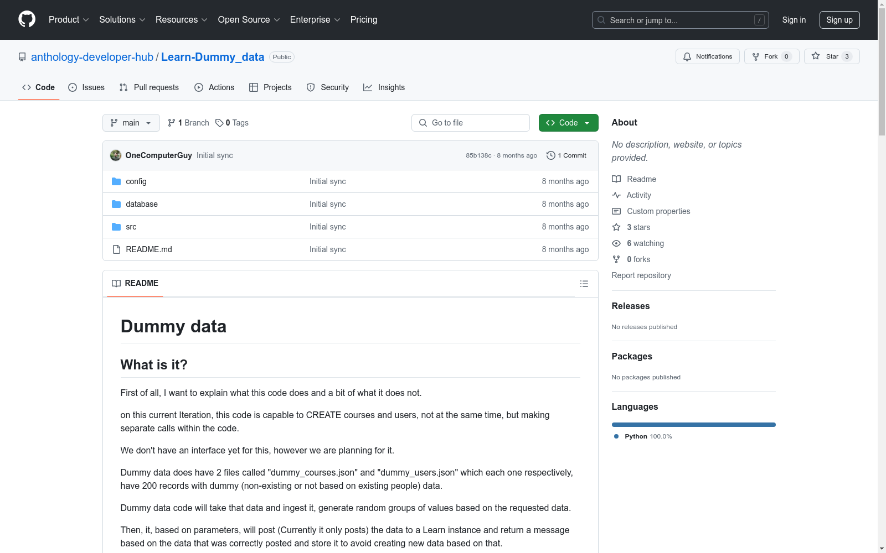This screenshot has width=886, height=553.
Task: Open the Pricing link
Action: (x=364, y=19)
